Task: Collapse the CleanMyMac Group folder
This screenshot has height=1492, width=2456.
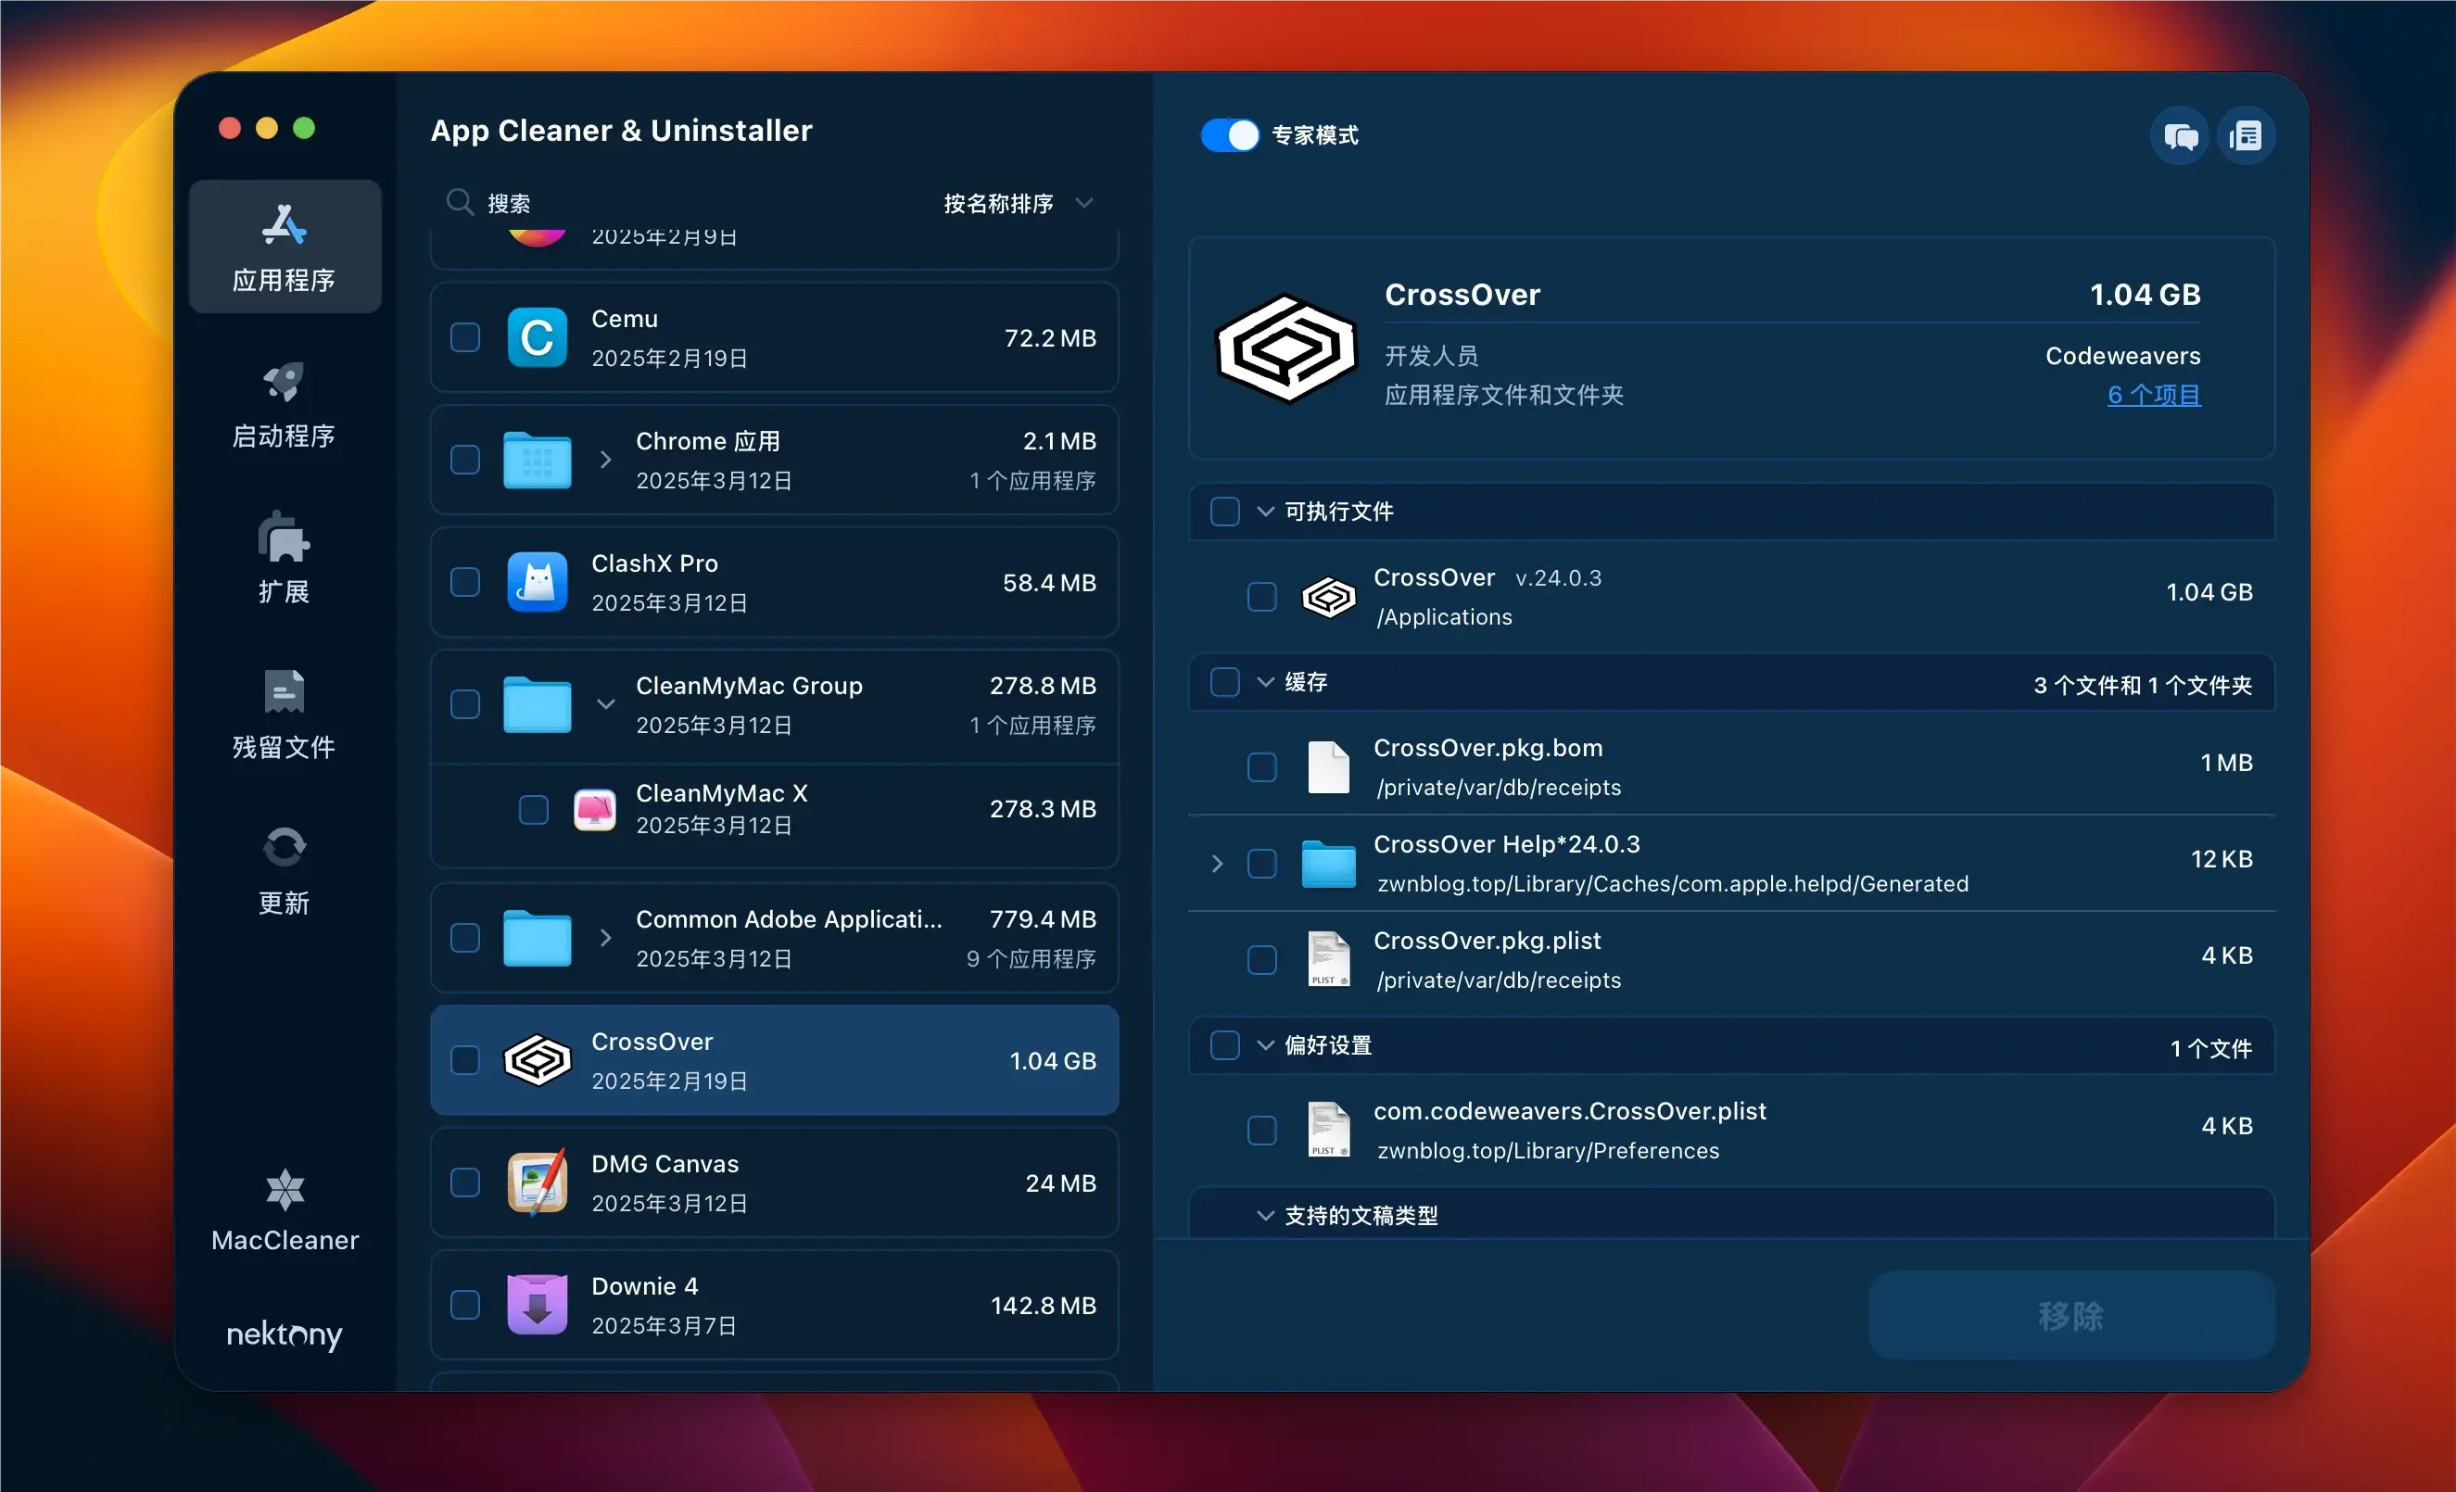Action: click(x=605, y=704)
